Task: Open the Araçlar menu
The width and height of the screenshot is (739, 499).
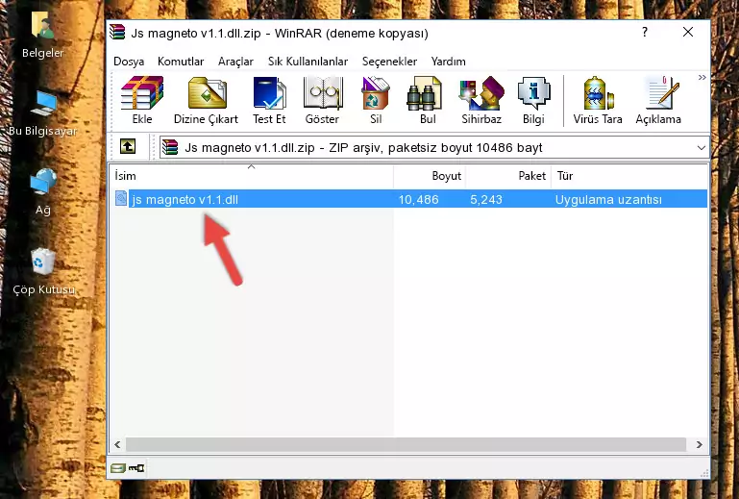Action: click(235, 62)
